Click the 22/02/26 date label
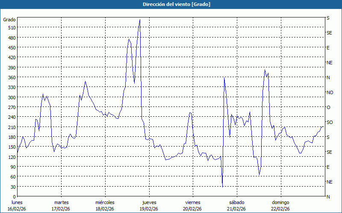This screenshot has width=342, height=213. pos(280,209)
